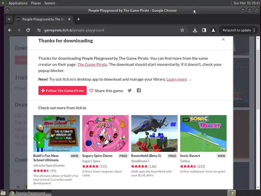This screenshot has width=261, height=196.
Task: Open the System menu
Action: (50, 3)
